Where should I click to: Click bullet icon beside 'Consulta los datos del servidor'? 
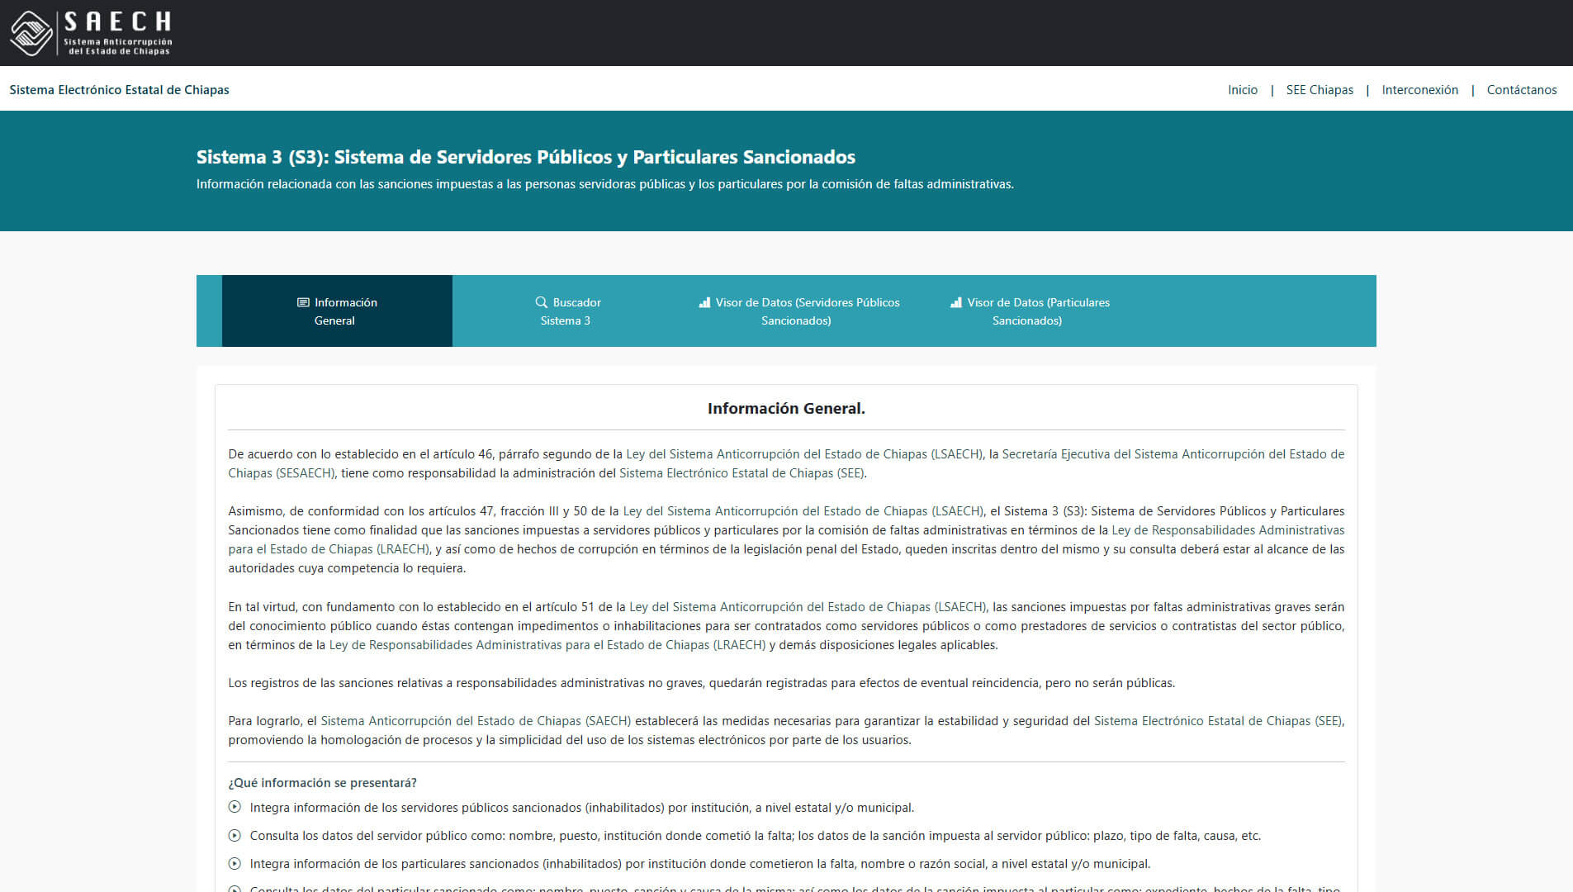[x=235, y=835]
